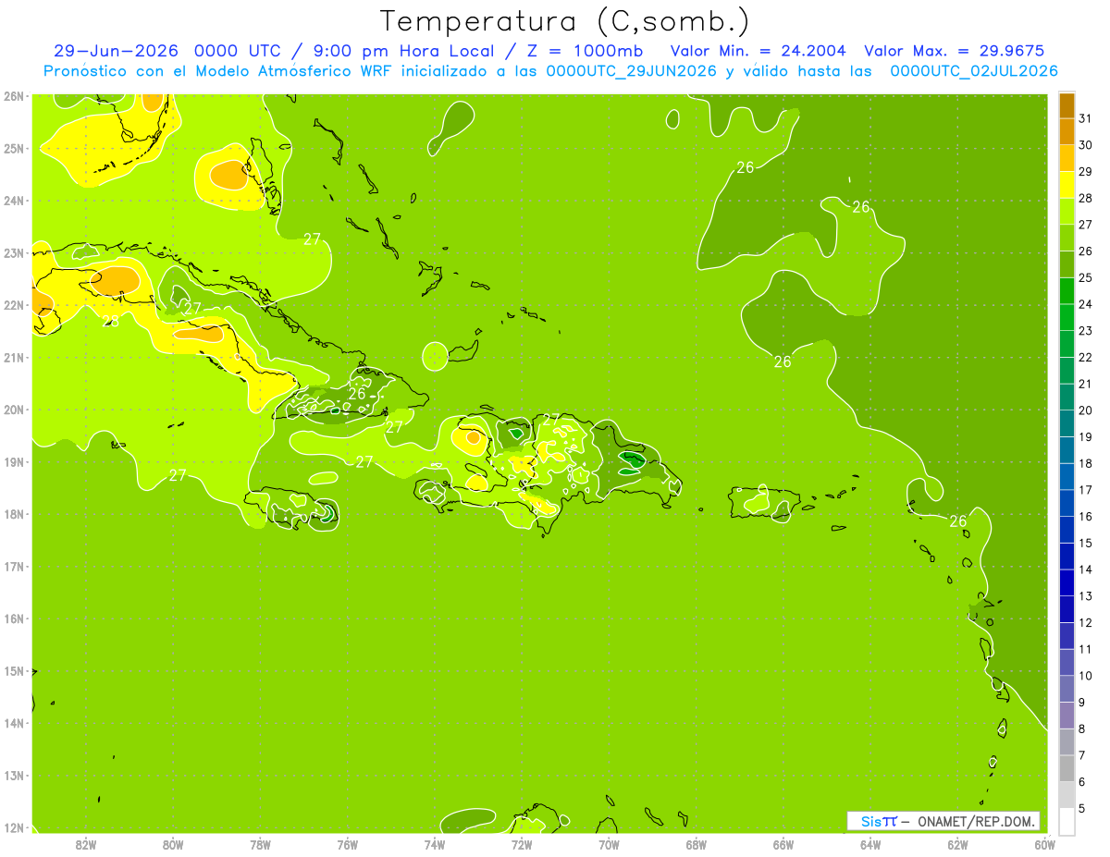Click the "74W" longitude axis label
This screenshot has height=857, width=1110.
tap(435, 845)
